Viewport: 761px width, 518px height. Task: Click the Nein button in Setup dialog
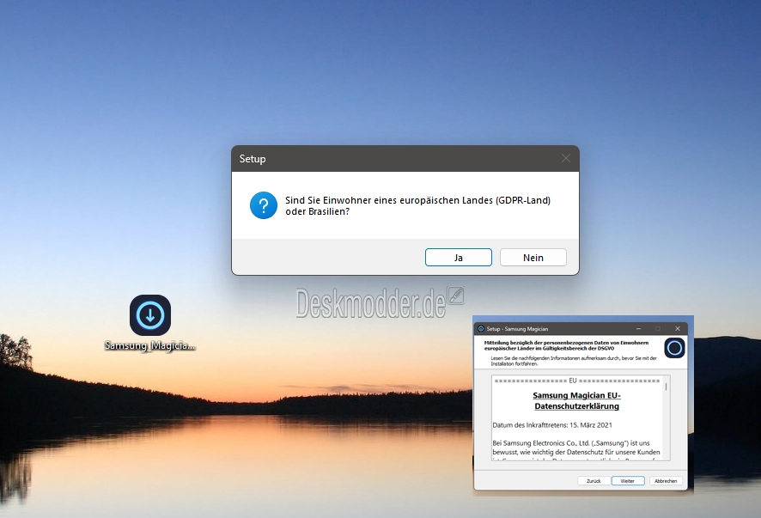click(533, 258)
